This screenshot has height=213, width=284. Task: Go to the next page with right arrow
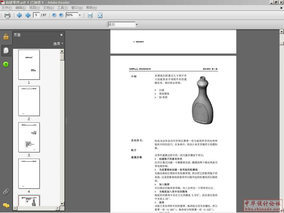(x=28, y=15)
